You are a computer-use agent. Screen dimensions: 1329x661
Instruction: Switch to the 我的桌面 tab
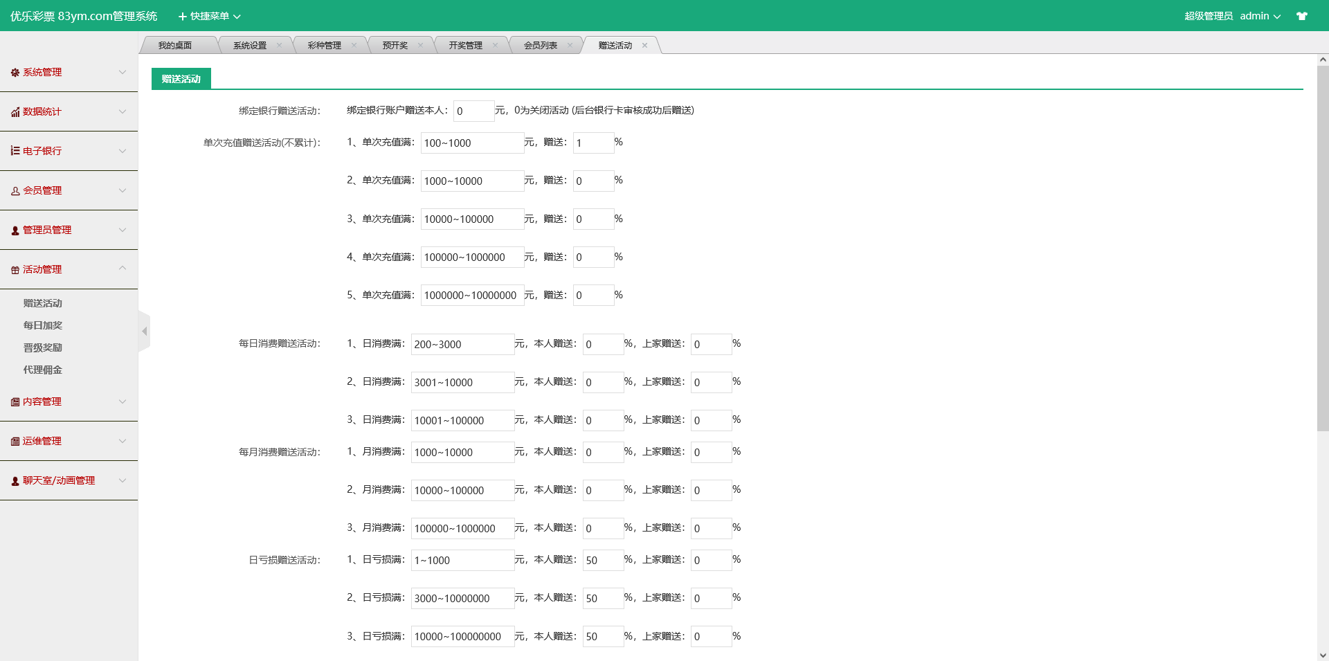point(175,45)
